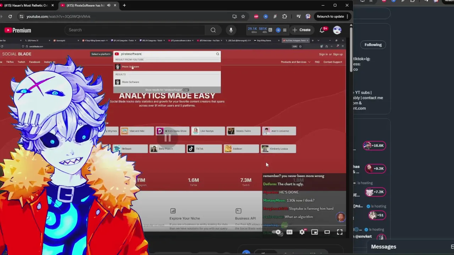
Task: Open Facebook menu item on Social Blade
Action: 34,62
